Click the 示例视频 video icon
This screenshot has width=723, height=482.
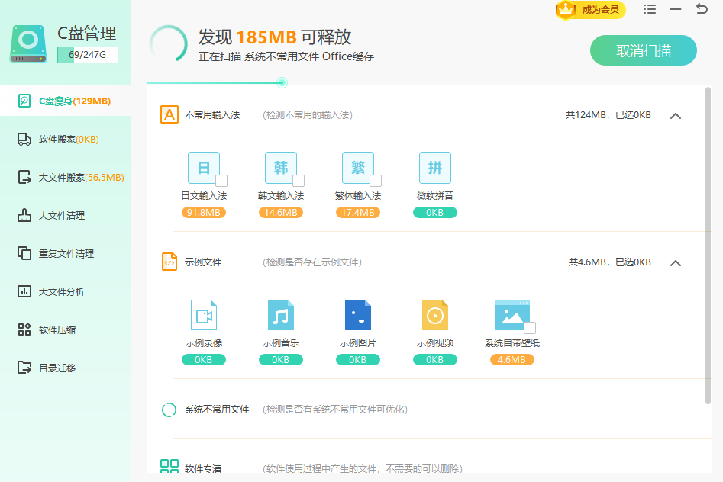pyautogui.click(x=435, y=315)
